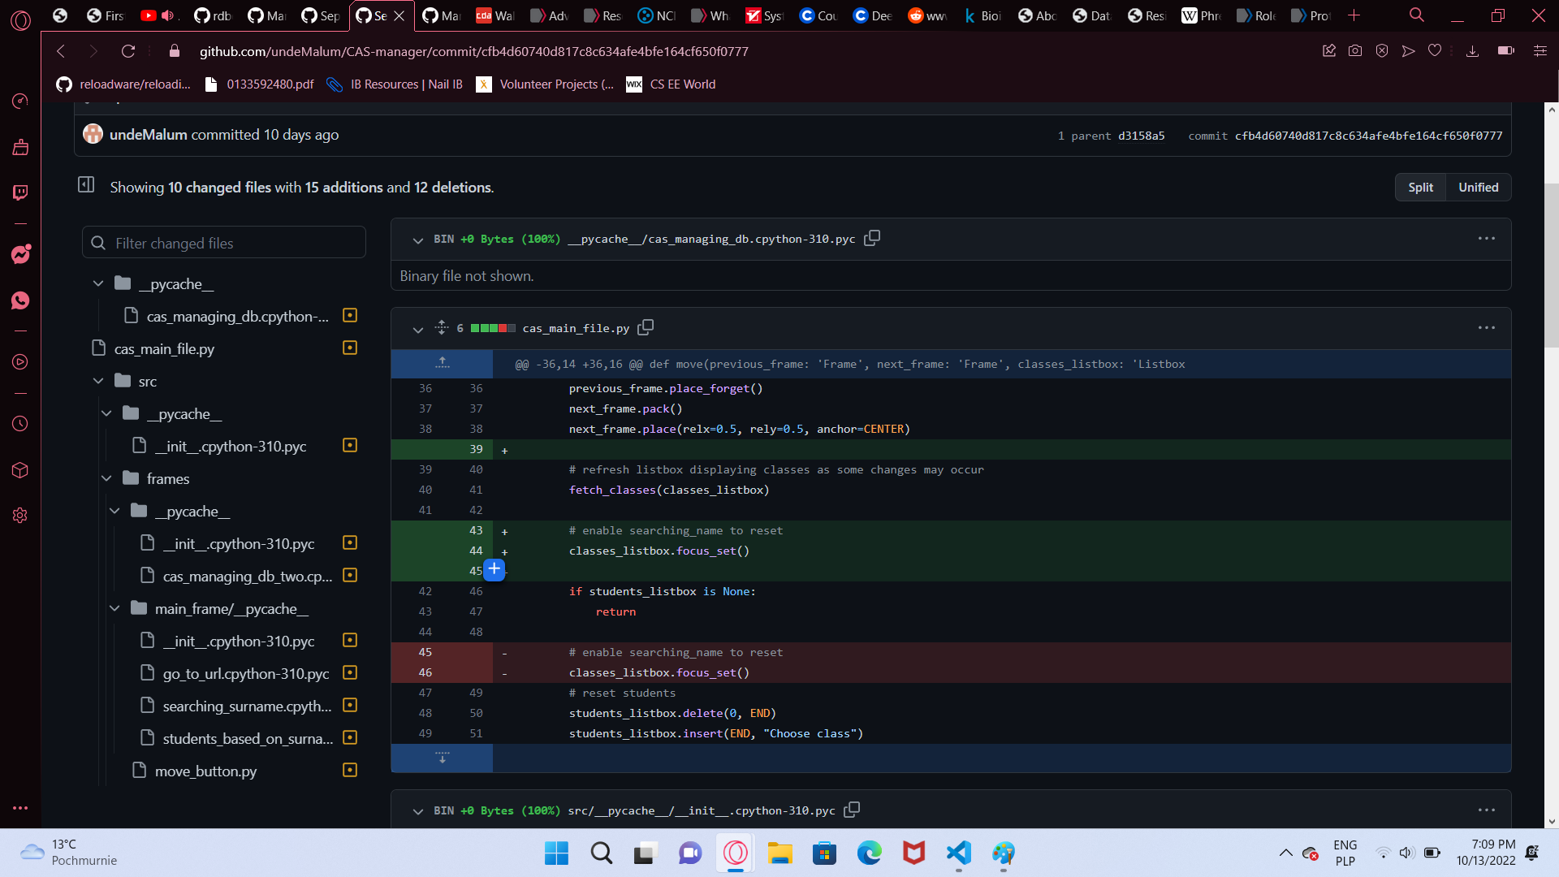Screen dimensions: 1559x877
Task: Copy cas_main_file.py path to clipboard
Action: (646, 327)
